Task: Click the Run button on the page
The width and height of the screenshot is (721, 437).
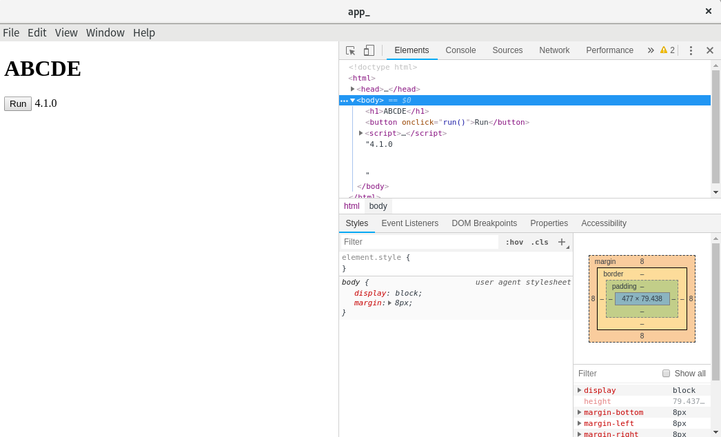Action: pyautogui.click(x=18, y=103)
